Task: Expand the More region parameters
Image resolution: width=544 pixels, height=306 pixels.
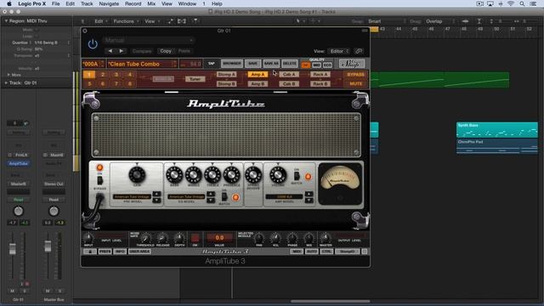Action: [x=8, y=75]
